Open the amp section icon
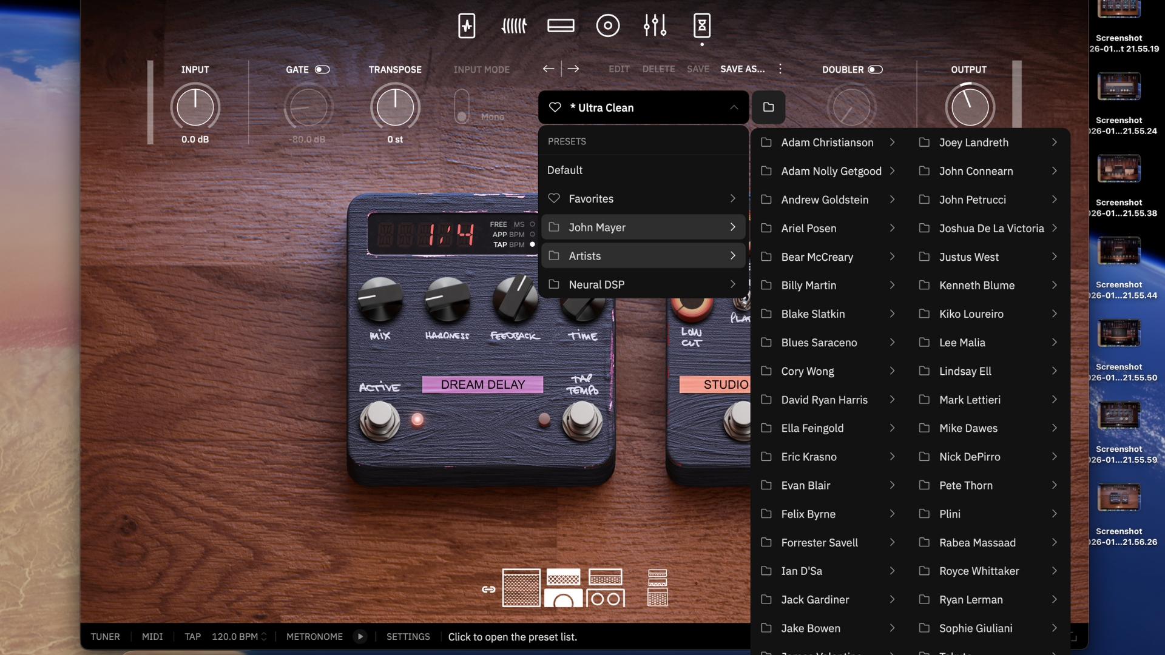This screenshot has width=1165, height=655. [514, 26]
